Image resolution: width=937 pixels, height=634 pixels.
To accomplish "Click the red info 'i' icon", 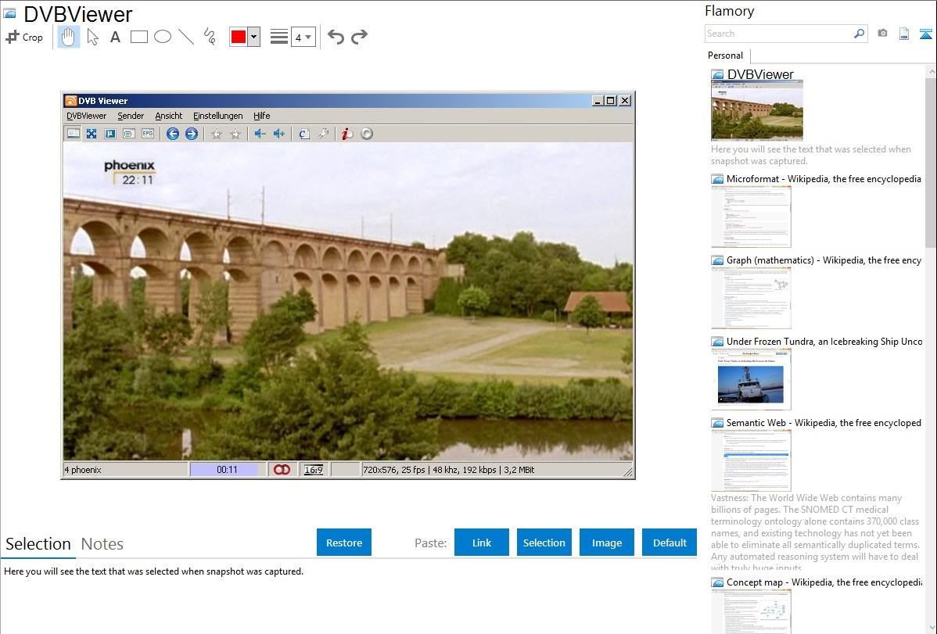I will pos(347,134).
